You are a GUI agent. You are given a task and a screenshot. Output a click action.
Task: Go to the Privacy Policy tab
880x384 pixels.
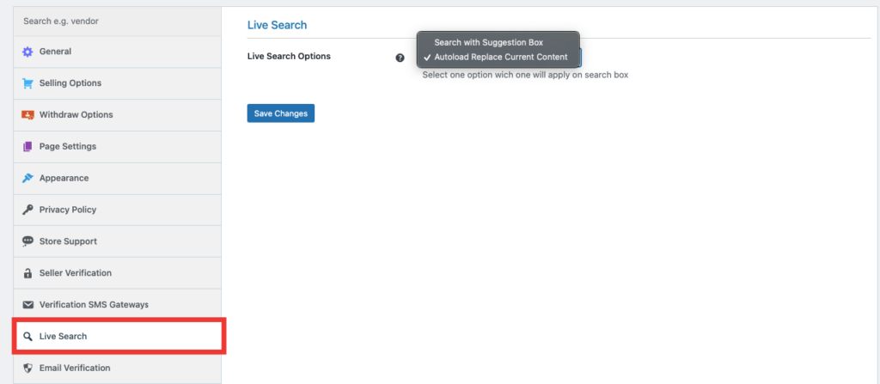click(68, 210)
